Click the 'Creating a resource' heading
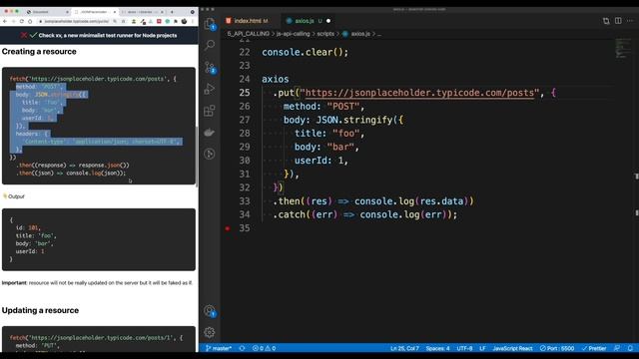Image resolution: width=639 pixels, height=359 pixels. 39,52
